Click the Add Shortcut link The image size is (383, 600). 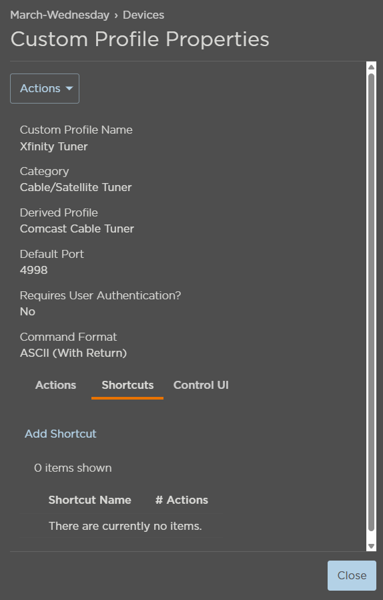point(61,434)
